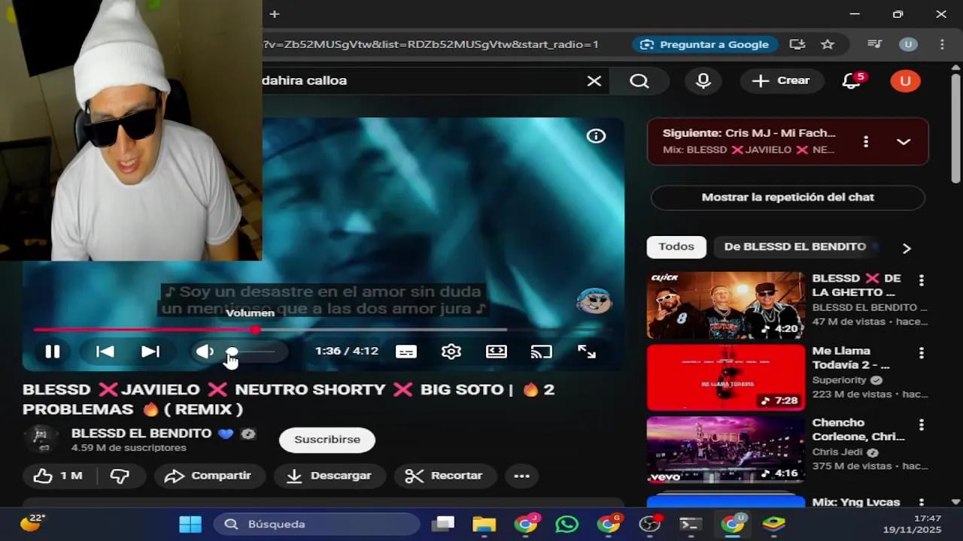Install the page as app icon

797,44
